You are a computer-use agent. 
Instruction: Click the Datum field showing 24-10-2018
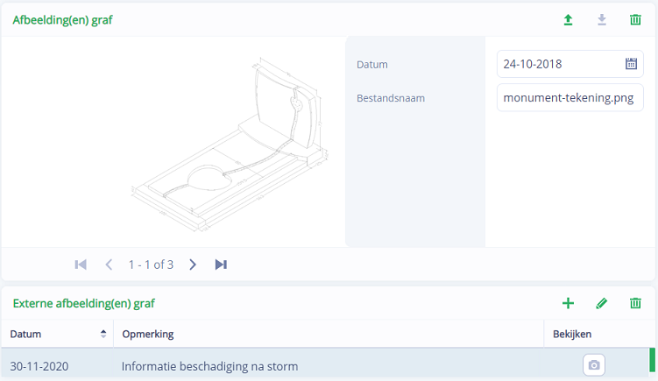[557, 64]
